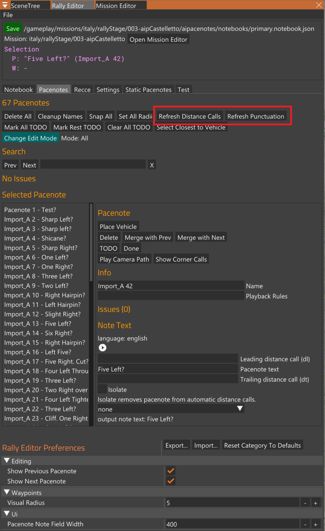Select Import_A 10 - Right Hairpin pacenote
Image resolution: width=325 pixels, height=531 pixels.
[x=45, y=295]
